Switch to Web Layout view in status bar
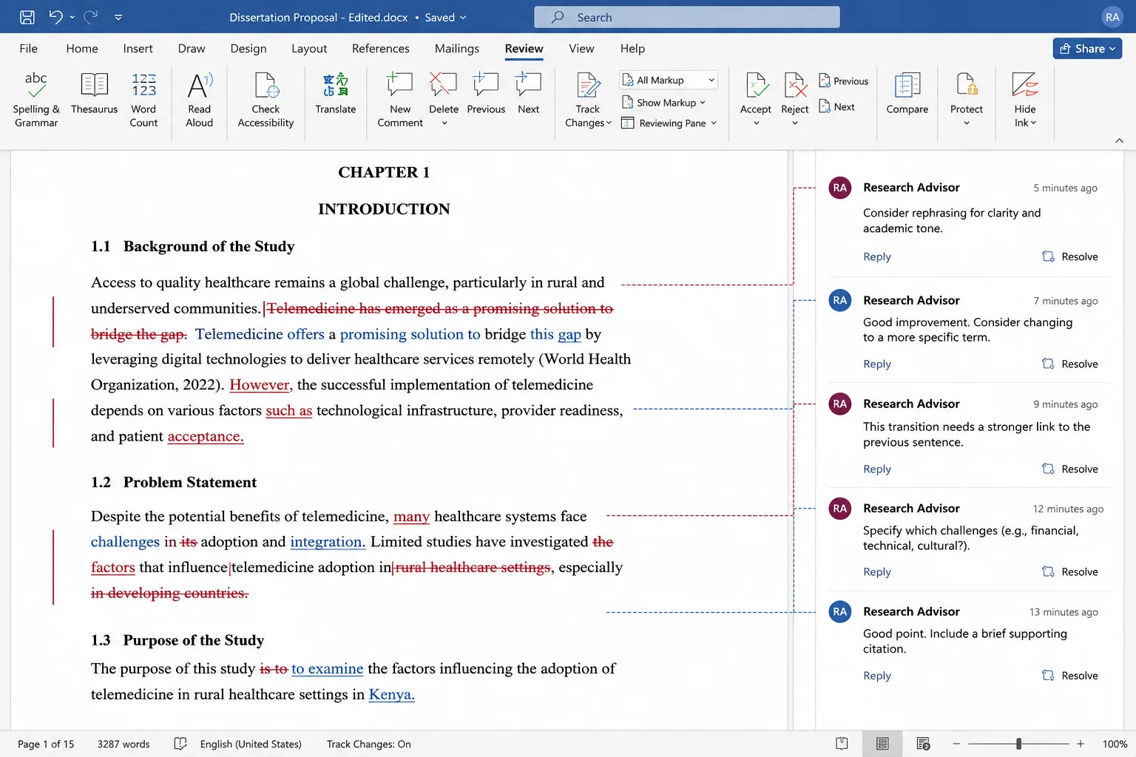Screen dimensions: 1136x757 point(923,744)
